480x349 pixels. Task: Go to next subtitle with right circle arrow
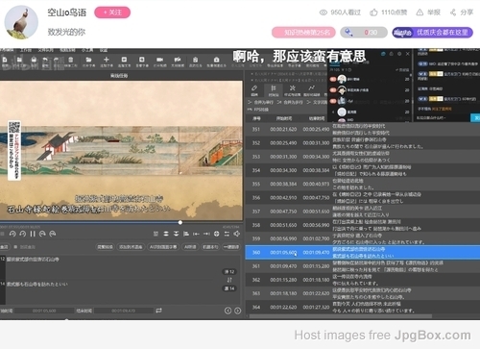click(x=237, y=311)
